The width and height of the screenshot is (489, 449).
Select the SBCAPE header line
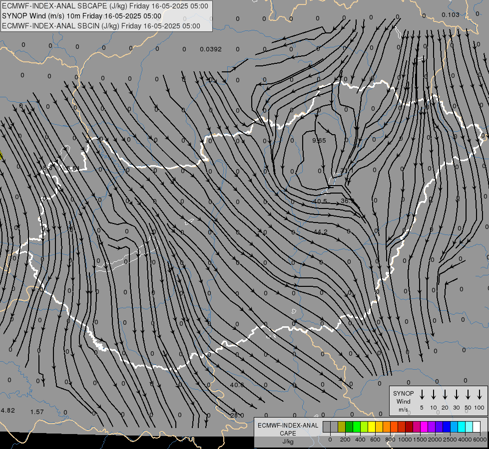click(x=105, y=6)
